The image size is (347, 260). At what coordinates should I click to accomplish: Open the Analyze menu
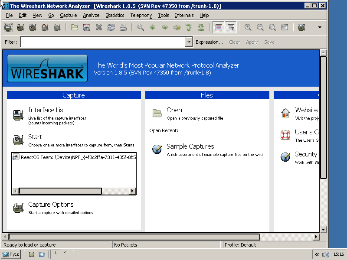(91, 15)
